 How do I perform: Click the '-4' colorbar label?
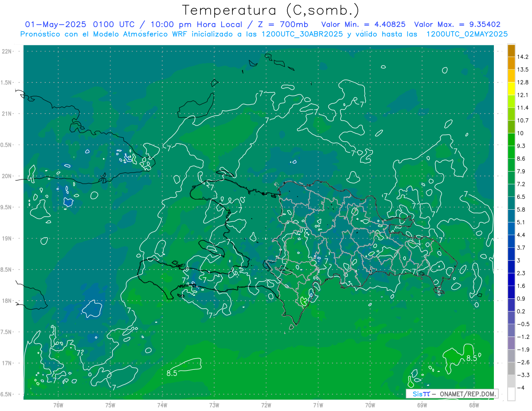click(521, 388)
